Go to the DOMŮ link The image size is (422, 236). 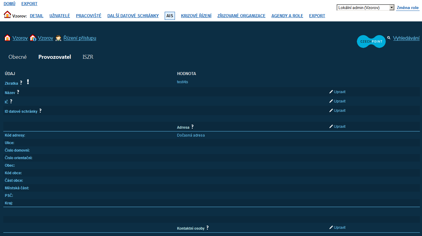(x=9, y=4)
